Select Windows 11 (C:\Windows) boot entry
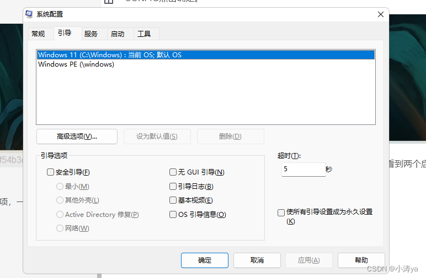Viewport: 426px width, 278px height. point(206,54)
